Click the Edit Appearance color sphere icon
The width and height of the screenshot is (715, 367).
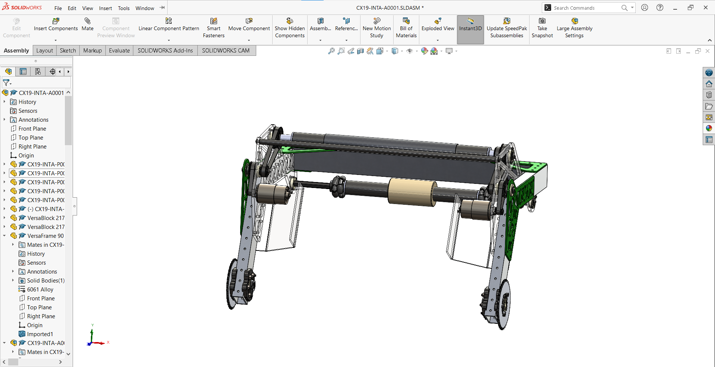[424, 51]
